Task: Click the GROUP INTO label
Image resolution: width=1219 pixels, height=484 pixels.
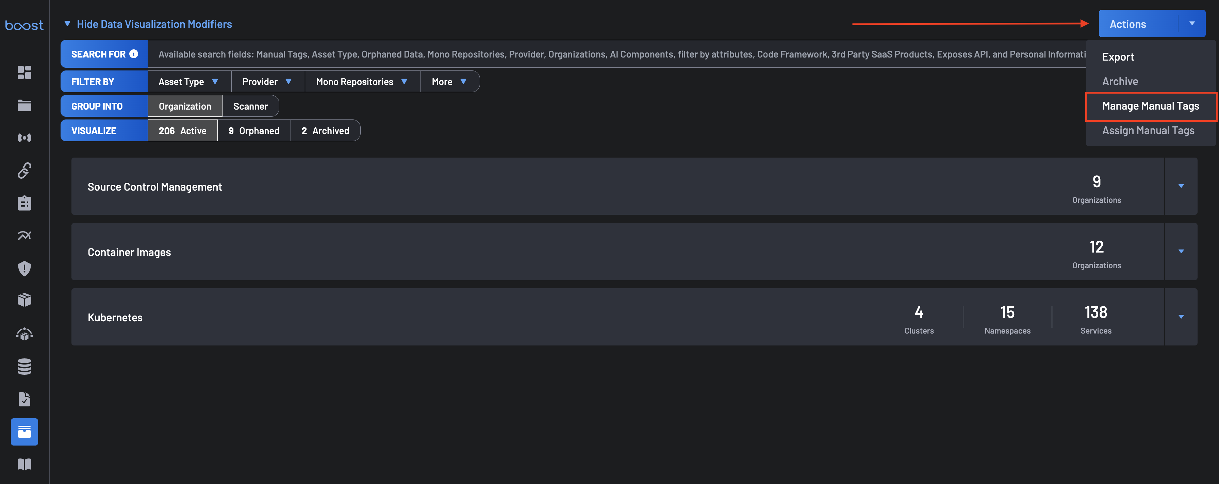Action: 97,106
